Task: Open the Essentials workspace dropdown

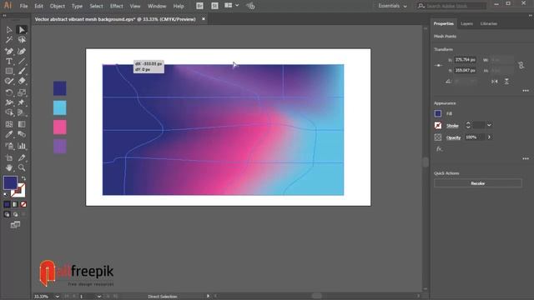Action: click(x=392, y=6)
